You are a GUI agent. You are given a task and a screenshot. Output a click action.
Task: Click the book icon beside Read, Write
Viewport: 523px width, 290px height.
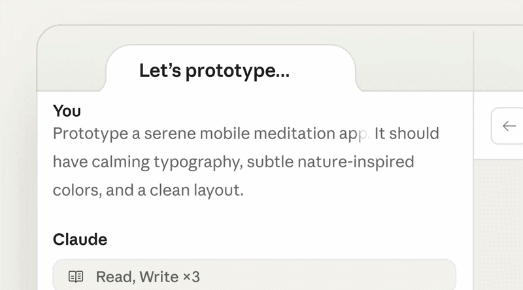76,277
